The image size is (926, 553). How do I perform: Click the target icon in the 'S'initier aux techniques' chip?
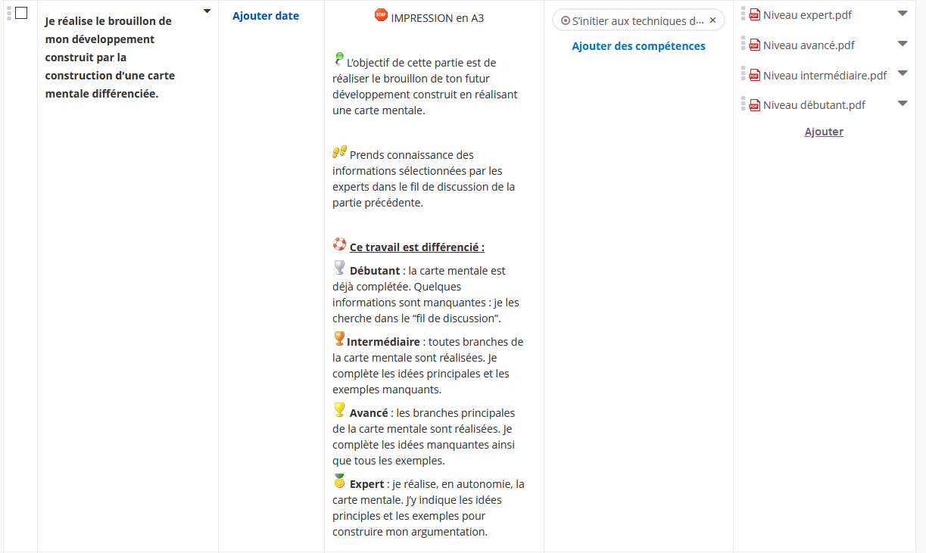566,20
